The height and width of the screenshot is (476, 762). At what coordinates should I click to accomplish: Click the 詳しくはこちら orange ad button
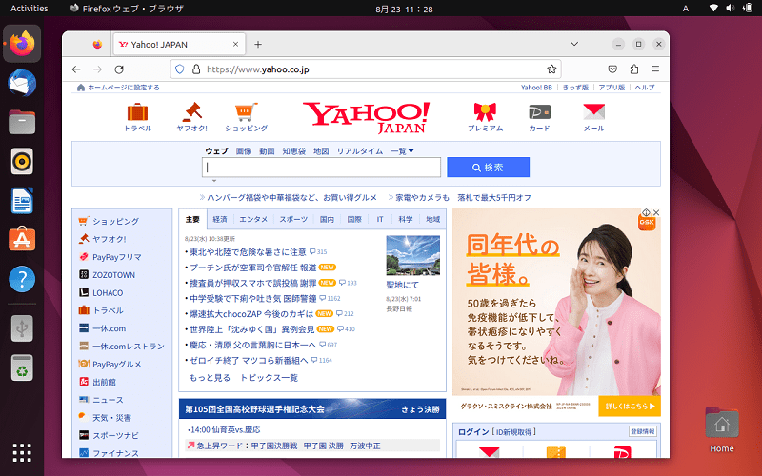pos(630,407)
